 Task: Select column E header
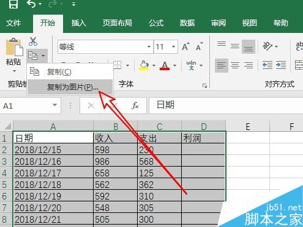248,126
